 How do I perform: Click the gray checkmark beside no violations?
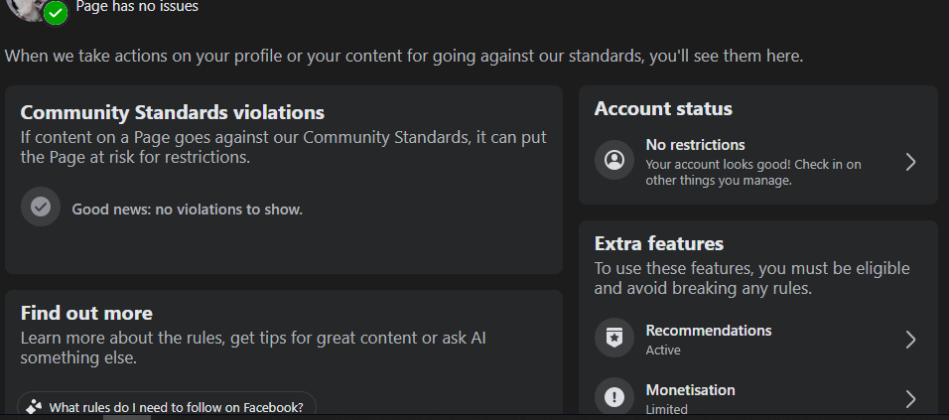pyautogui.click(x=41, y=207)
